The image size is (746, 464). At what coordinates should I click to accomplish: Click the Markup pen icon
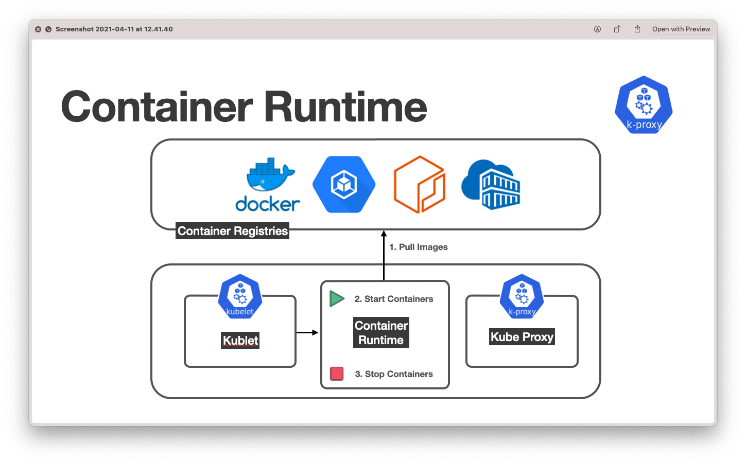pyautogui.click(x=597, y=29)
